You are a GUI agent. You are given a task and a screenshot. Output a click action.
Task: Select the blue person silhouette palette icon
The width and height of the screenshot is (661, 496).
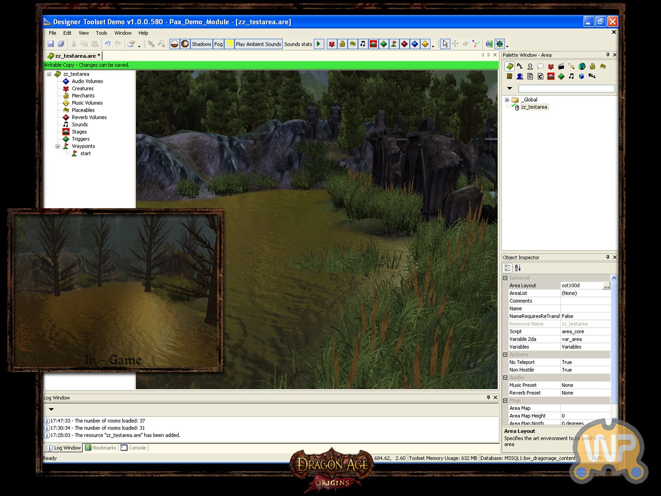pyautogui.click(x=520, y=76)
